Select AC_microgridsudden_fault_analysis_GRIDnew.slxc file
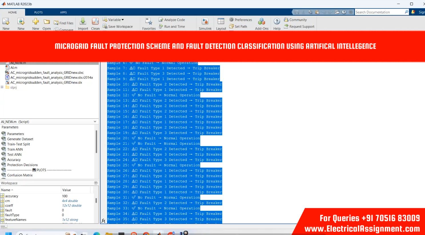 click(x=47, y=73)
